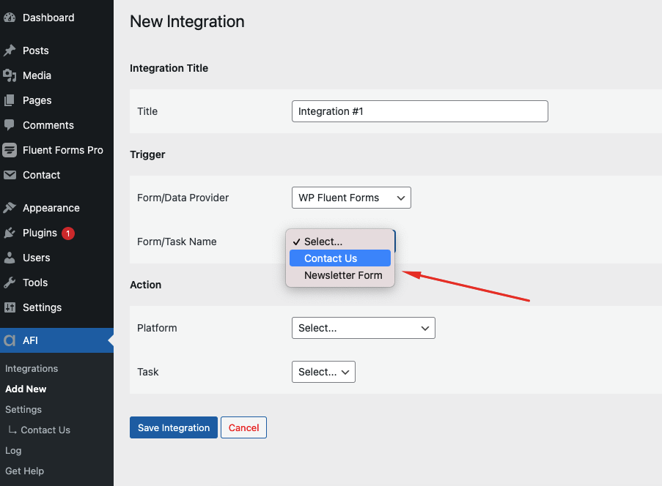Click the AFI logo icon
This screenshot has width=662, height=486.
10,340
